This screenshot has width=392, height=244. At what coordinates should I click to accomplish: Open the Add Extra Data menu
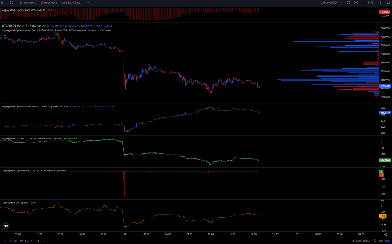tap(71, 3)
